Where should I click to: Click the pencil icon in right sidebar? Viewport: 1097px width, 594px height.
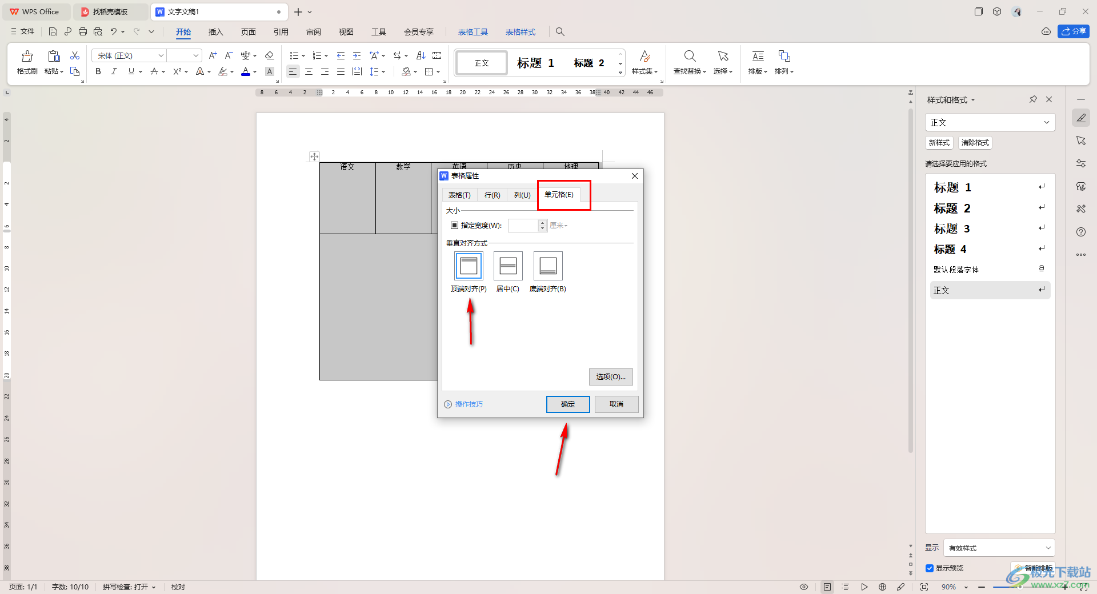(1081, 118)
